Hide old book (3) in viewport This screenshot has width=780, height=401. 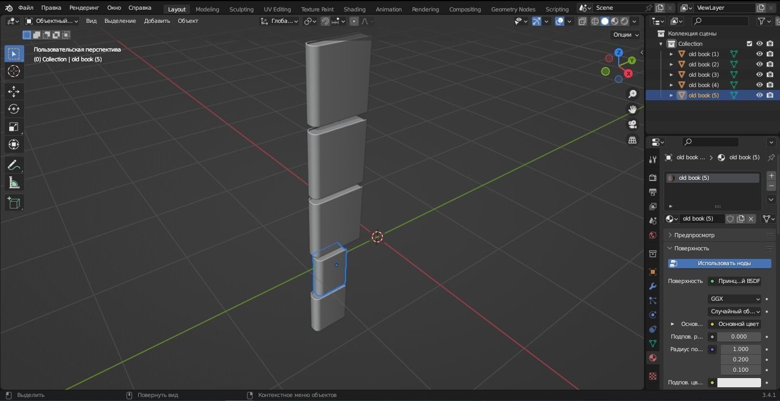click(x=759, y=74)
